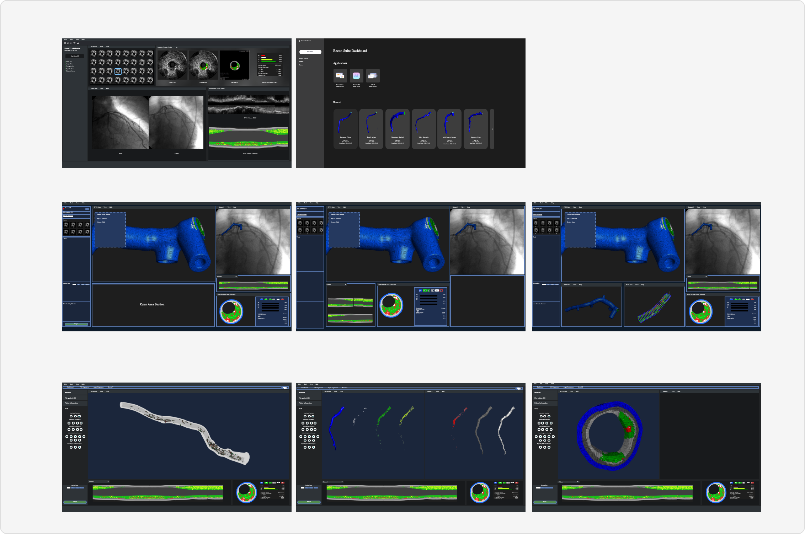Open the Colored dropdown in the Open Area Section mockup

227,277
